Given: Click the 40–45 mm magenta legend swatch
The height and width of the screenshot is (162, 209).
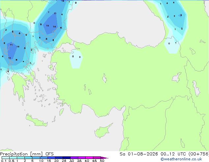Looking at the screenshot, I should 89,158.
